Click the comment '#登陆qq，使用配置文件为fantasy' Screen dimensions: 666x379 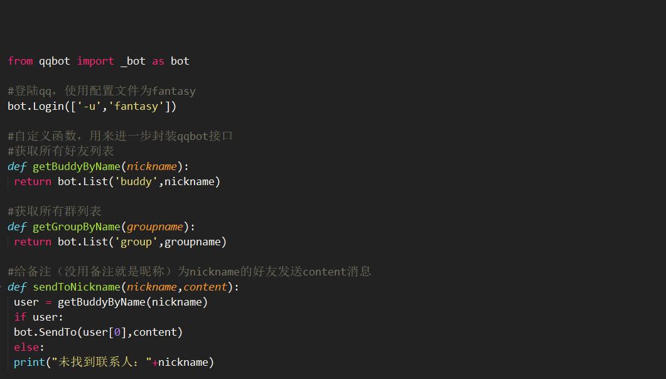pyautogui.click(x=102, y=91)
